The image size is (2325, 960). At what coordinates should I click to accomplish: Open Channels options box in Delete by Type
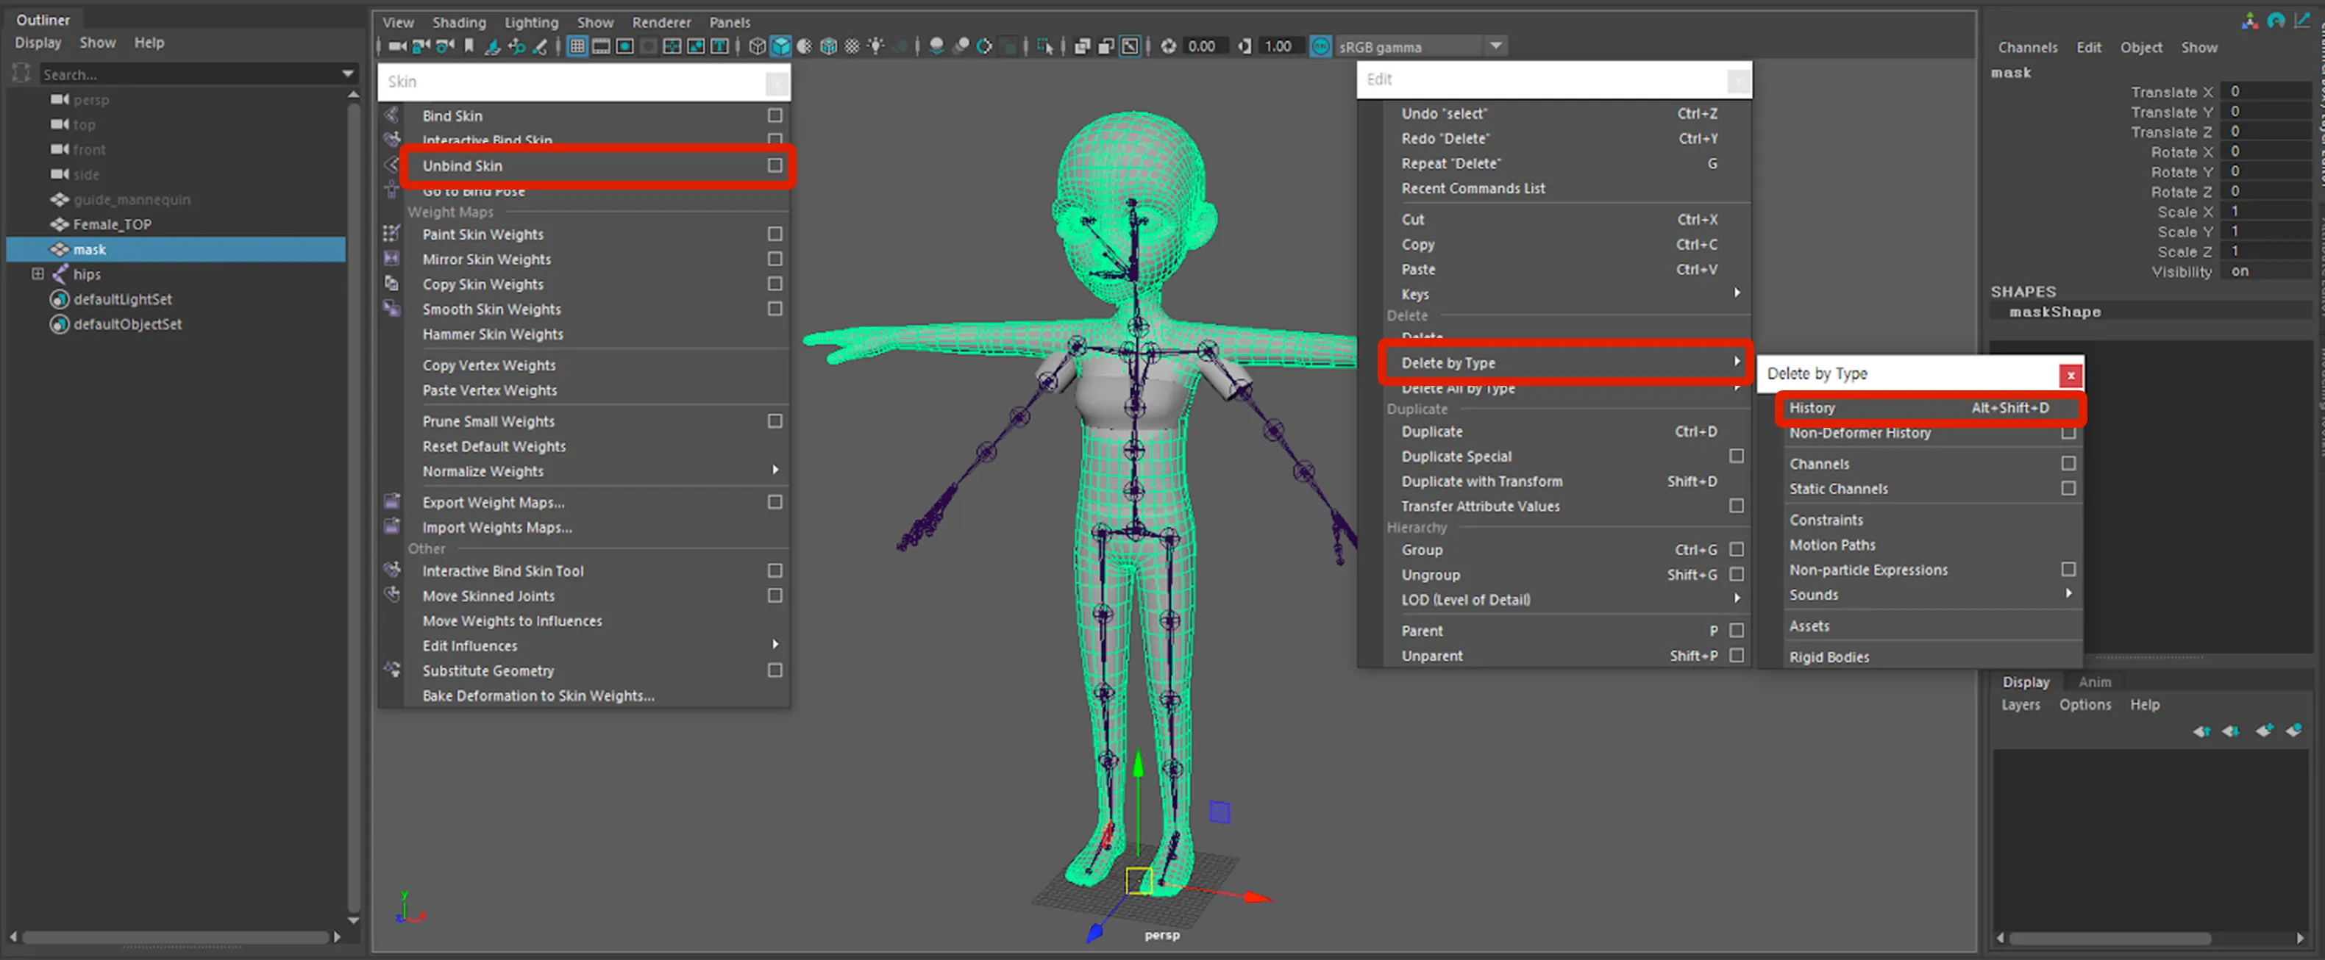pos(2068,463)
